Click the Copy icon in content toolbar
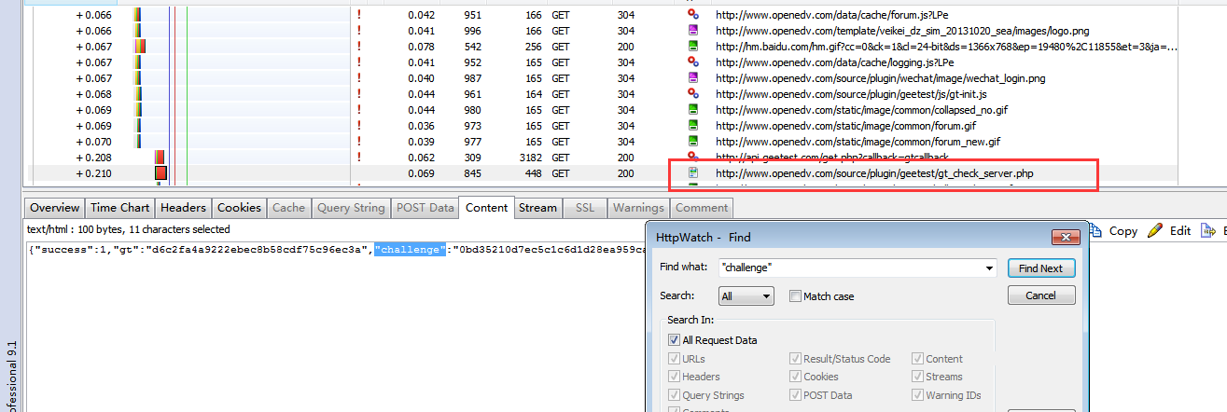 (1097, 230)
